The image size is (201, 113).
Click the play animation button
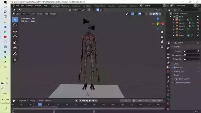90,101
